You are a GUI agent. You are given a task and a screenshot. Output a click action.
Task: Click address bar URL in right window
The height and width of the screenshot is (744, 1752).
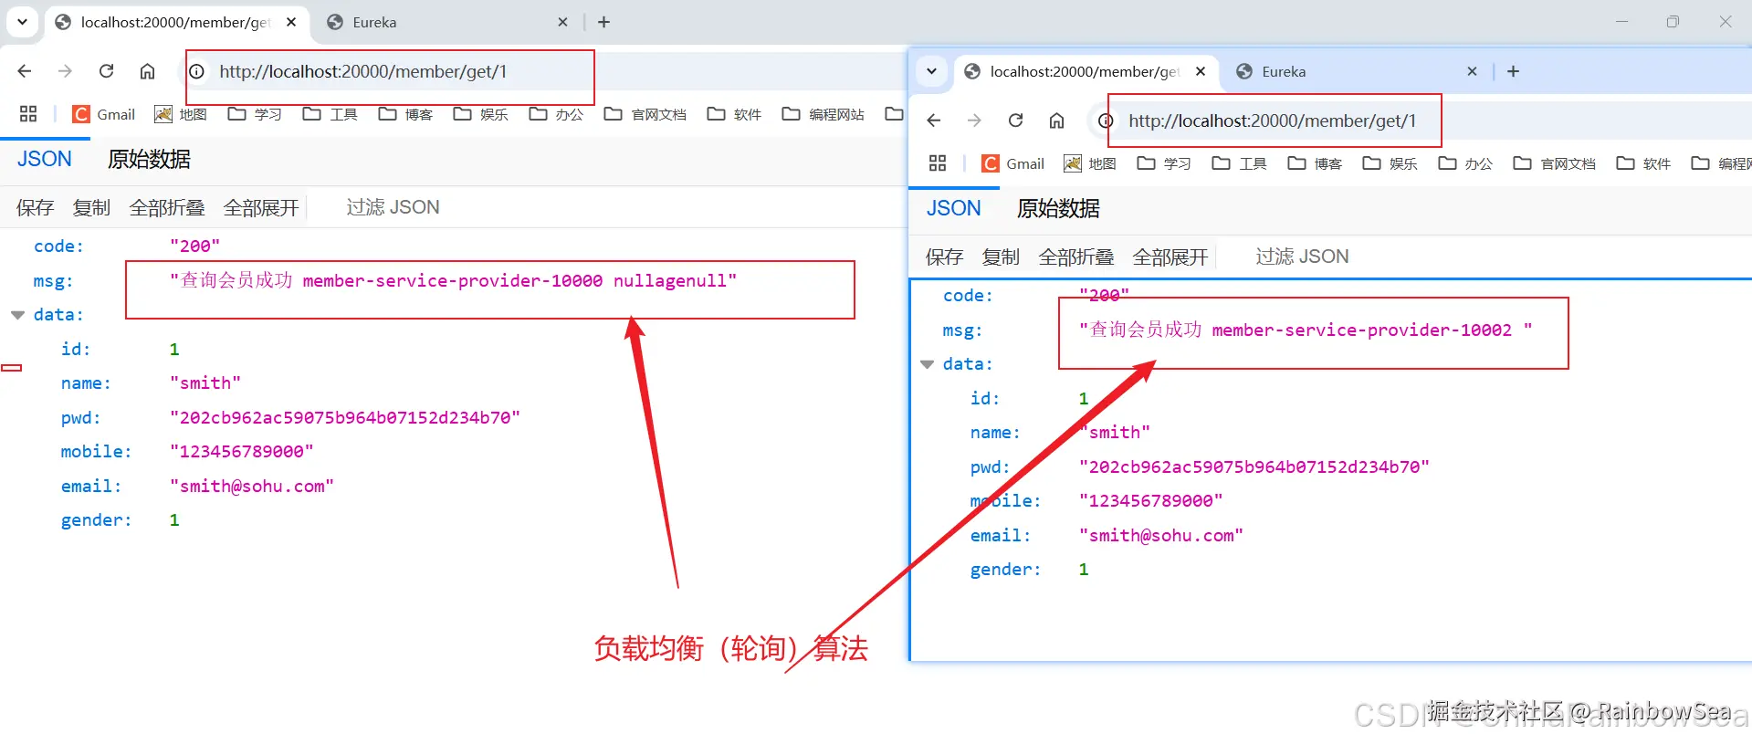[x=1272, y=121]
